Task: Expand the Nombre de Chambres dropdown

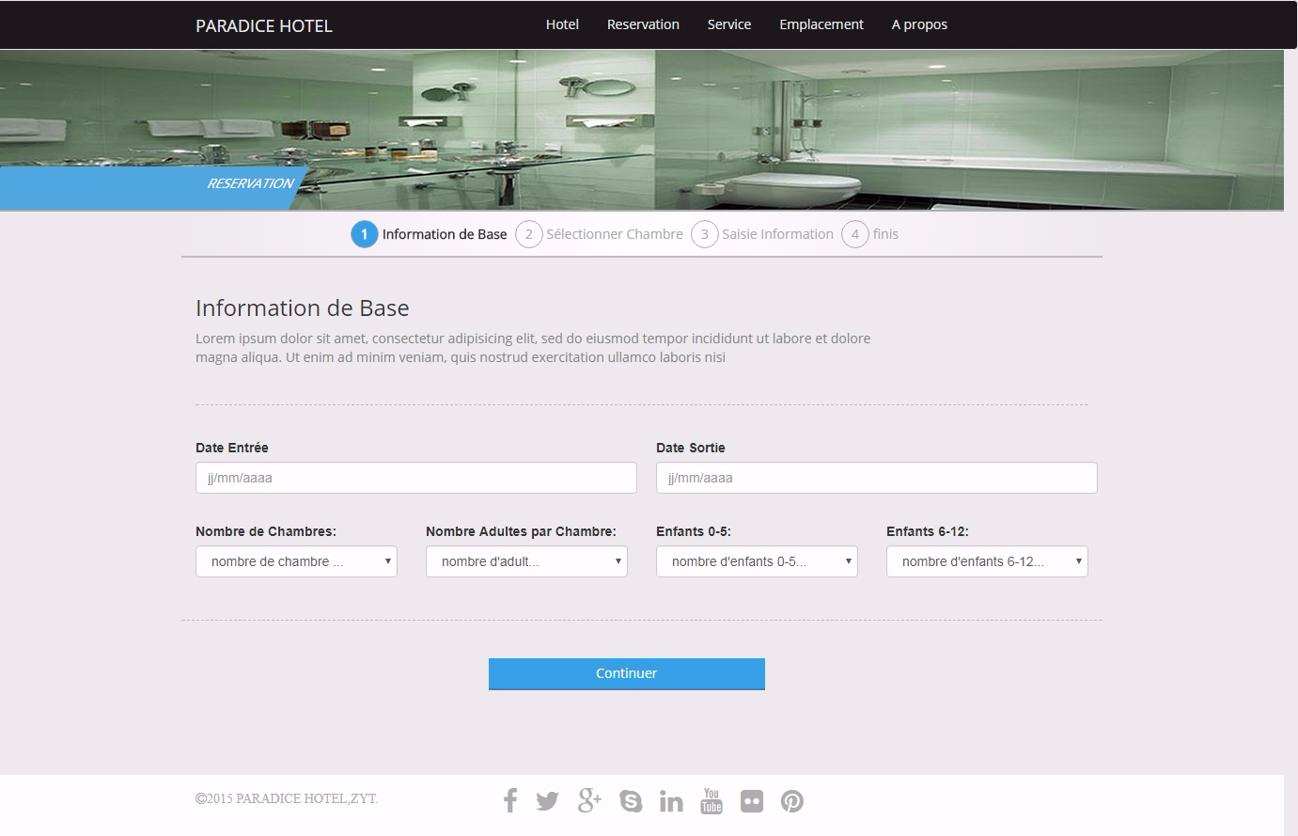Action: 296,561
